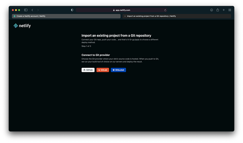The height and width of the screenshot is (143, 243).
Task: Click the app.netlify.com address field
Action: 121,10
